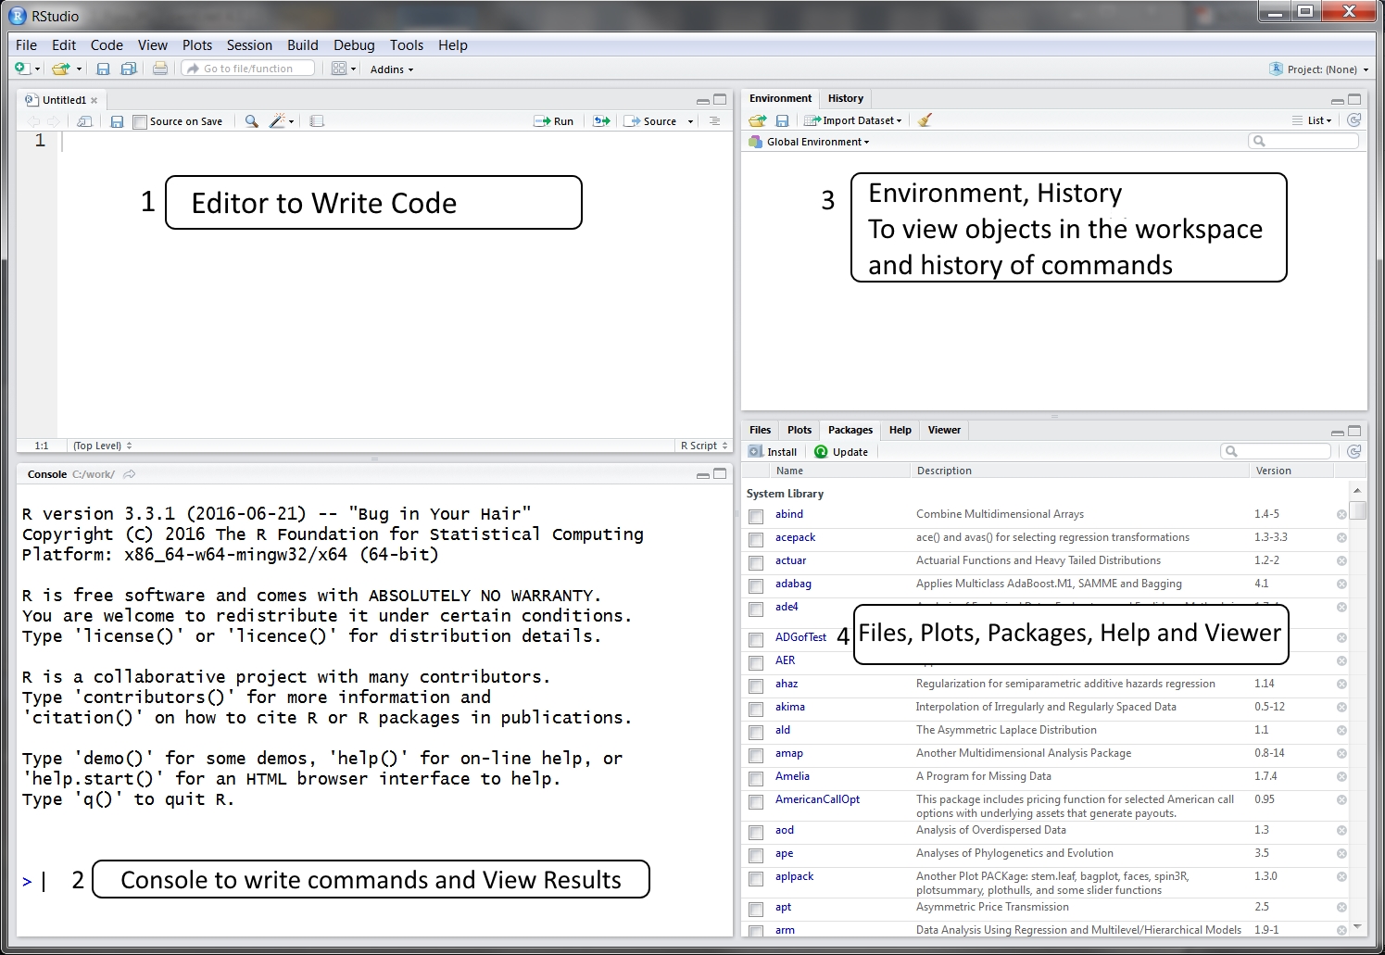Click the packages list scrollbar thumb
1385x955 pixels.
[x=1357, y=510]
